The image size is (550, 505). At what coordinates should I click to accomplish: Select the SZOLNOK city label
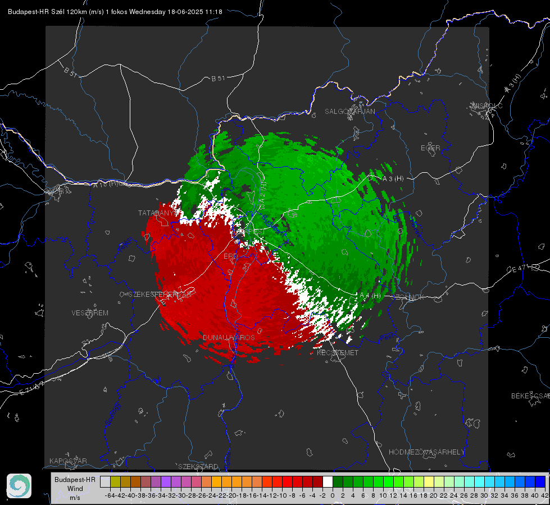[408, 297]
